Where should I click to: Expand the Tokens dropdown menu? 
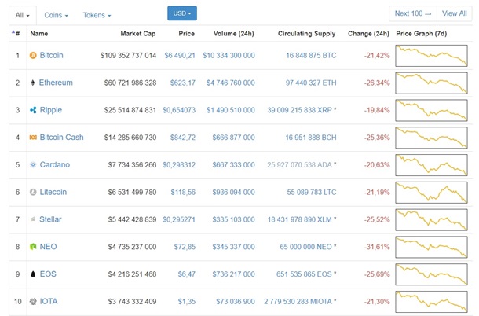[97, 15]
